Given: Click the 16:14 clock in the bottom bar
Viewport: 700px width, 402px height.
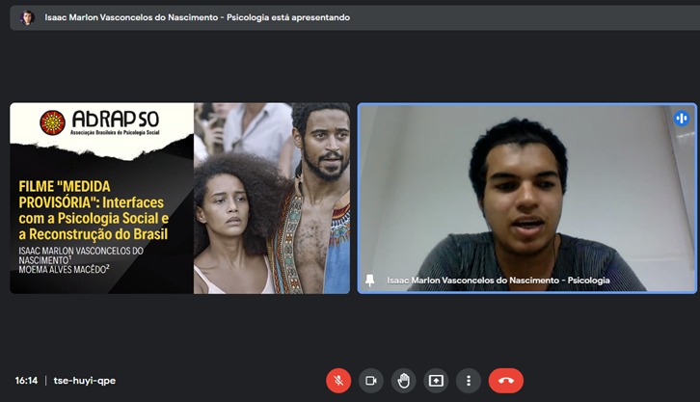Looking at the screenshot, I should click(x=26, y=381).
